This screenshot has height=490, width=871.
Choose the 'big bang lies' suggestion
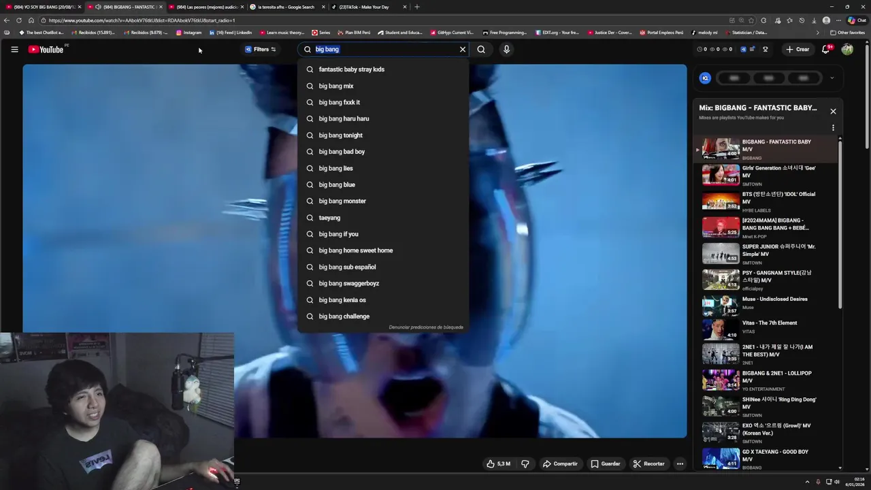pyautogui.click(x=383, y=168)
